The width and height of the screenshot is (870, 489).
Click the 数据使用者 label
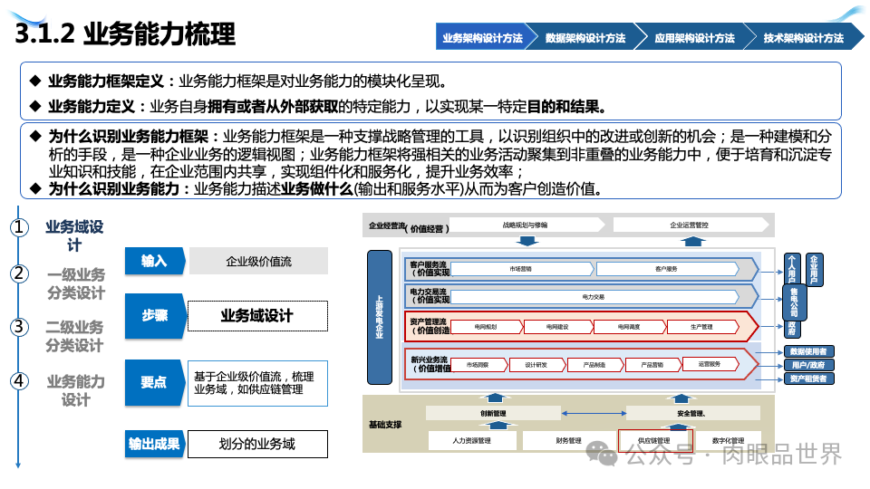pos(809,351)
